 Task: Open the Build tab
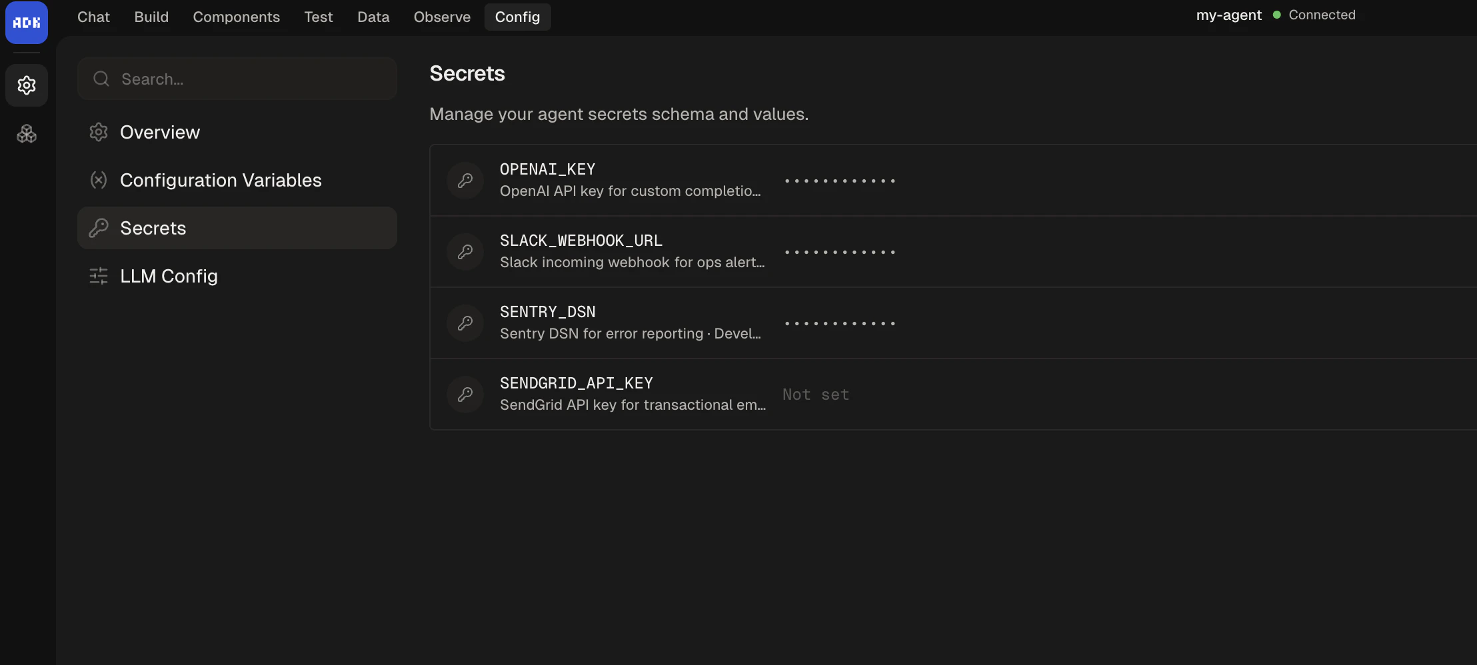tap(151, 17)
